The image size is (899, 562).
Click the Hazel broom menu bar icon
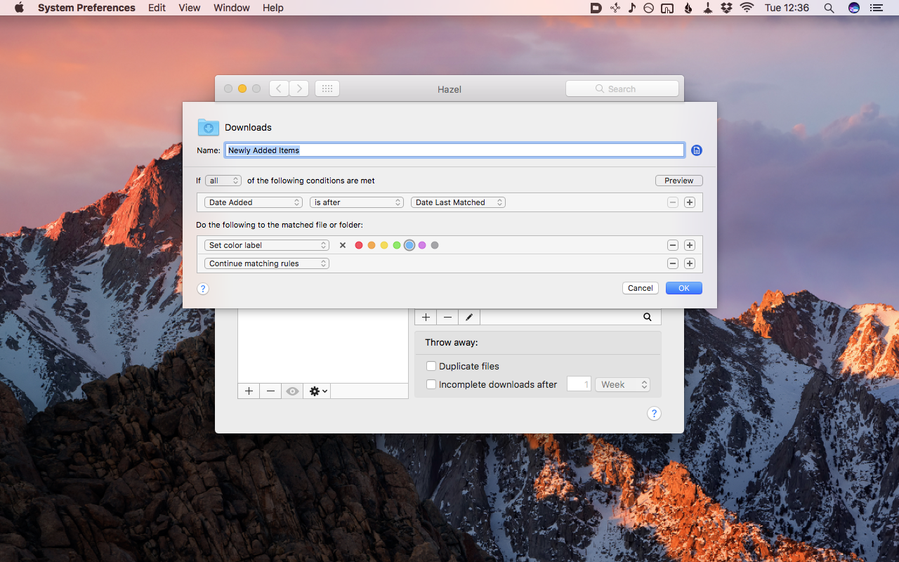tap(707, 8)
